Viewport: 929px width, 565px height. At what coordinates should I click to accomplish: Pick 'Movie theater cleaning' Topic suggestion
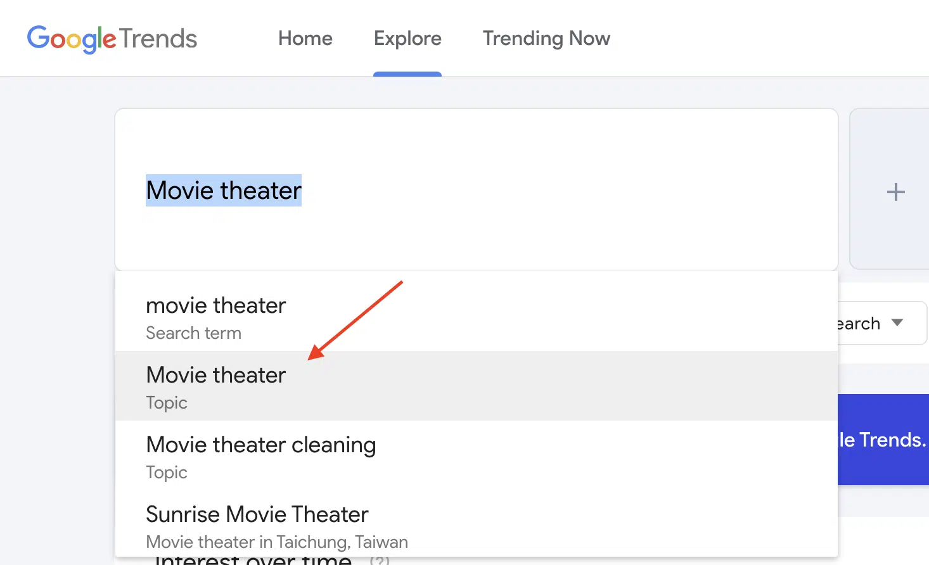pyautogui.click(x=477, y=455)
